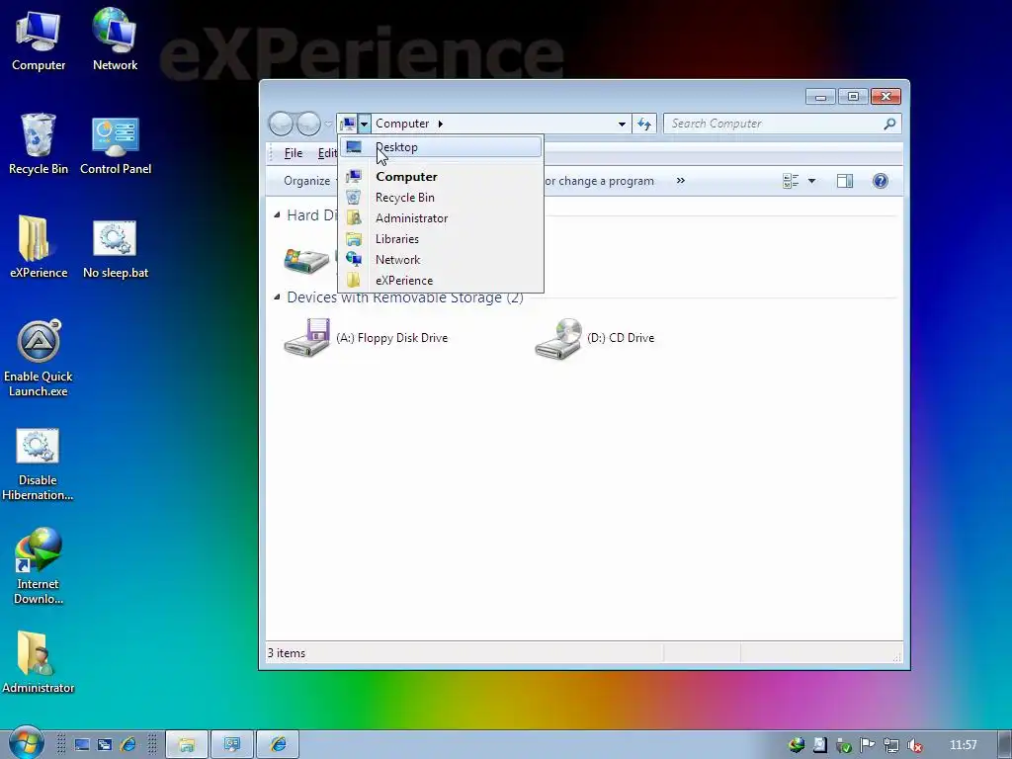Open the Windows Start menu
The width and height of the screenshot is (1012, 759).
click(26, 743)
